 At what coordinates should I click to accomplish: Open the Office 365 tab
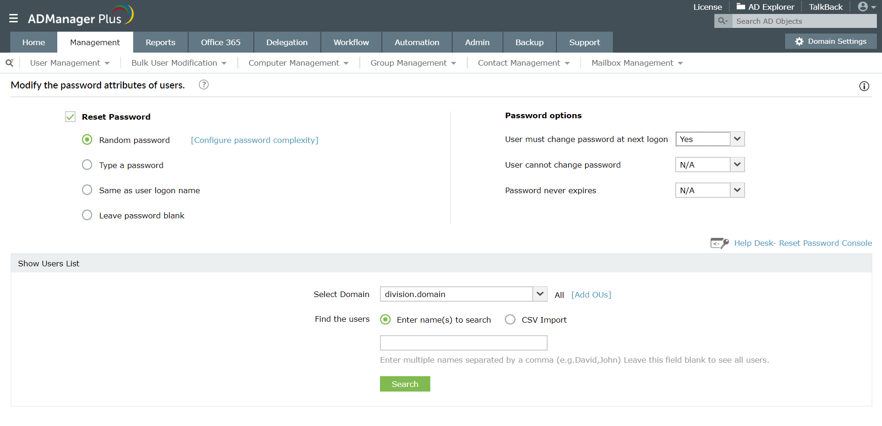pyautogui.click(x=221, y=42)
